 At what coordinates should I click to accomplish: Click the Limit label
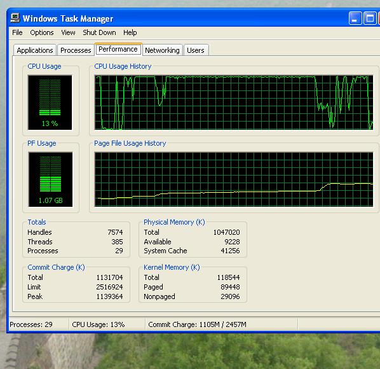pos(34,287)
